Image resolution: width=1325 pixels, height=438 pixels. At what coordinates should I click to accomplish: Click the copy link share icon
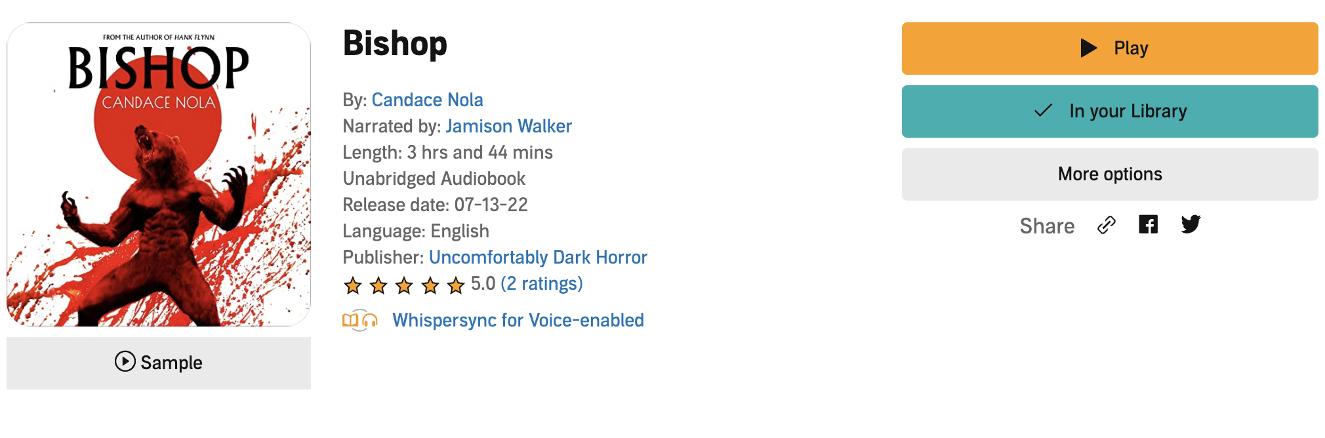[1107, 225]
